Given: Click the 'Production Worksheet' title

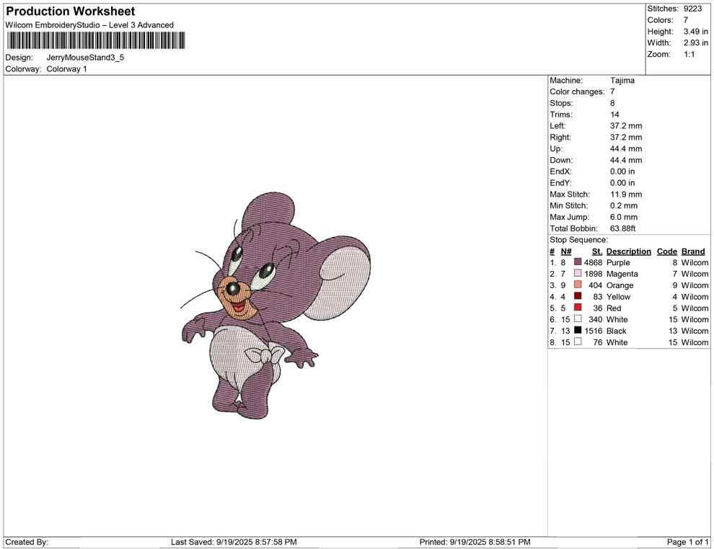Looking at the screenshot, I should pyautogui.click(x=71, y=11).
